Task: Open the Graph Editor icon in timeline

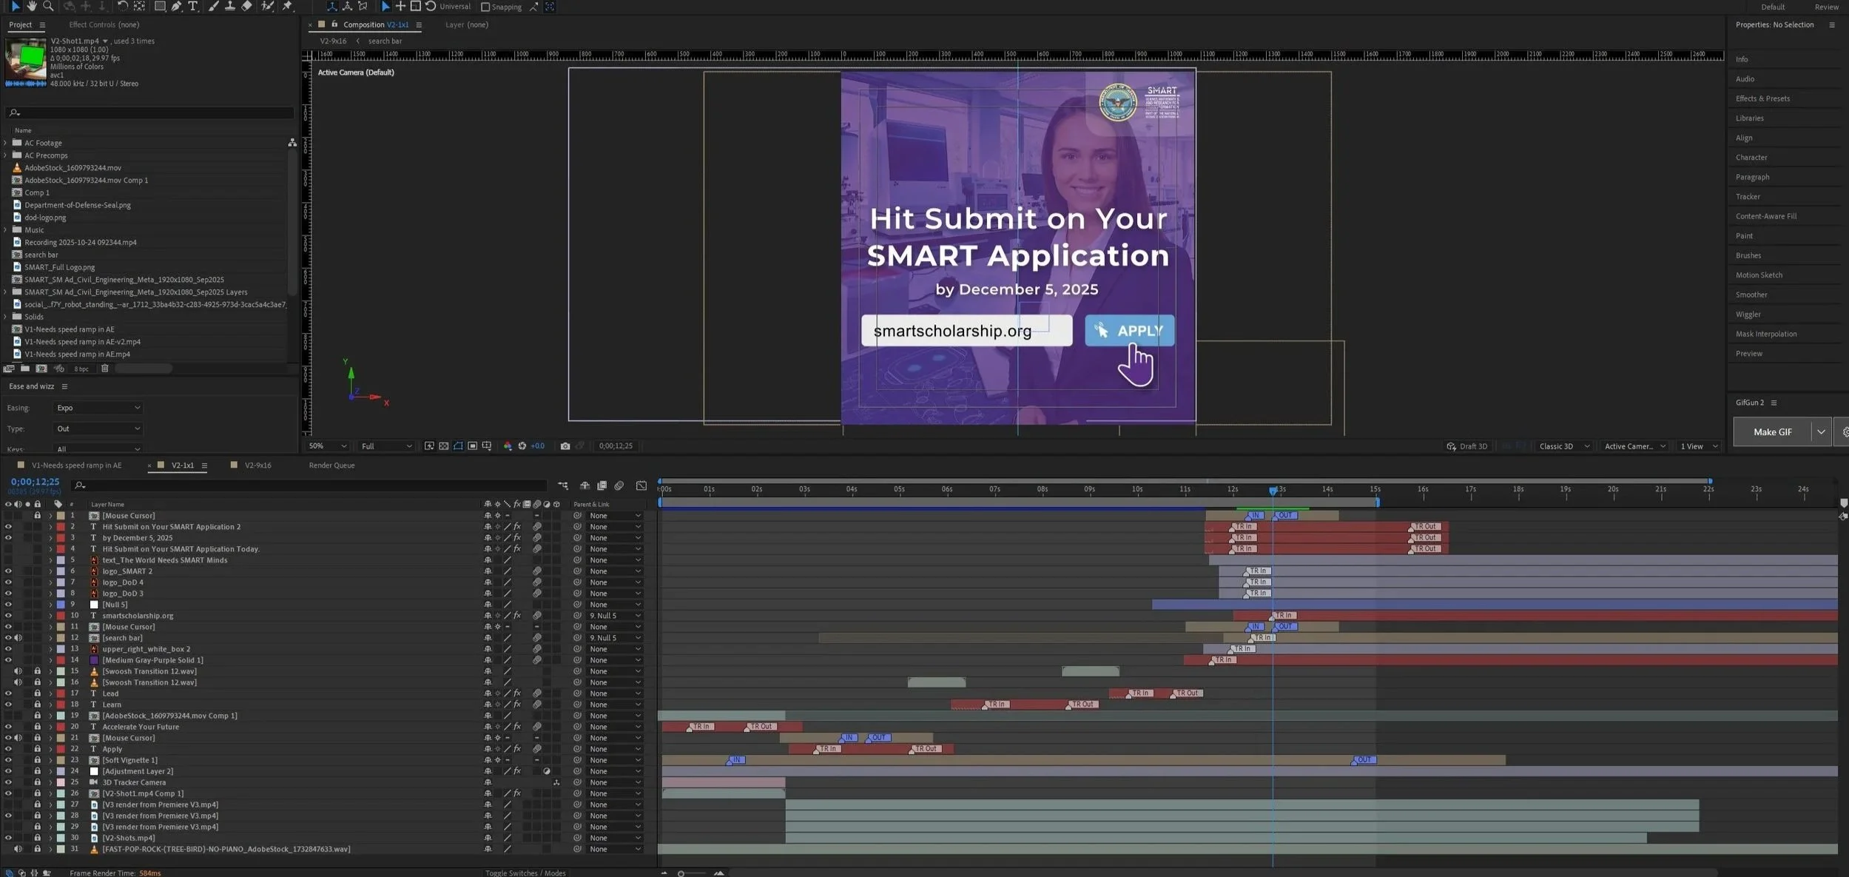Action: [x=641, y=485]
